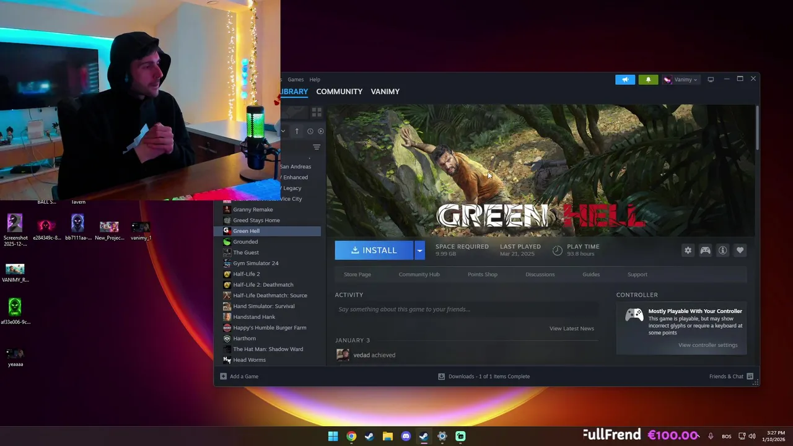Open File Explorer from taskbar

pyautogui.click(x=387, y=436)
